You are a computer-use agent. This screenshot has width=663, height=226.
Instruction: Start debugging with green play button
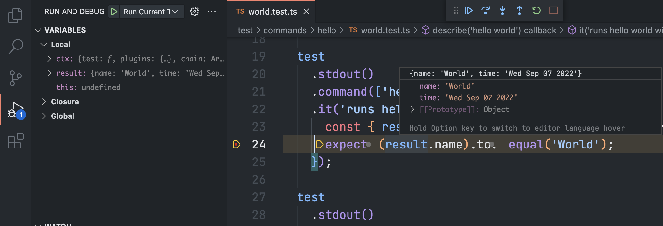tap(114, 12)
